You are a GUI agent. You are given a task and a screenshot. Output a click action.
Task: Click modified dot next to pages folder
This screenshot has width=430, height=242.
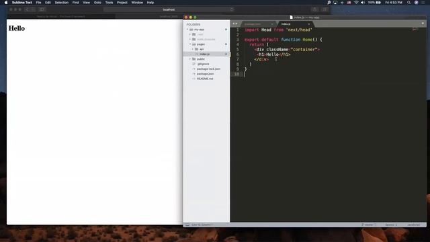coord(226,44)
